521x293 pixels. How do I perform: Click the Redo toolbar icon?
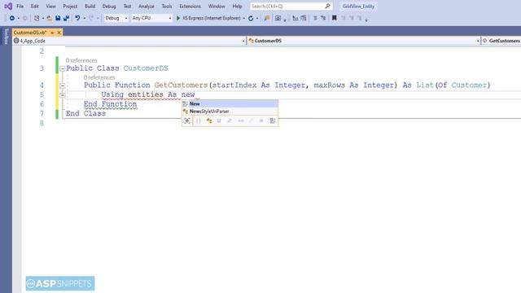91,18
